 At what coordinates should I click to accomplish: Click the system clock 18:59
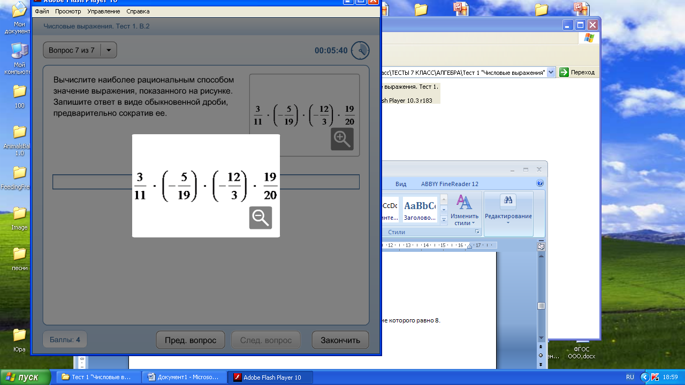click(x=671, y=377)
